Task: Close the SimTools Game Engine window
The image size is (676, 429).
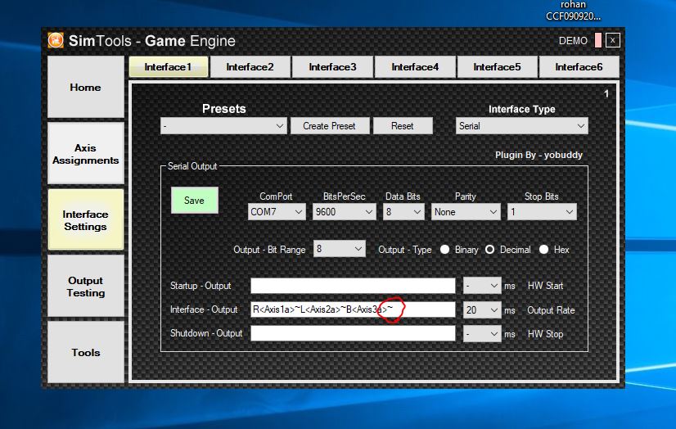Action: pos(613,41)
